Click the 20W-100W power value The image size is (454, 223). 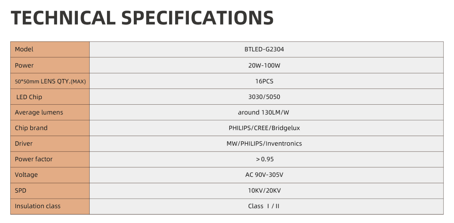coord(264,65)
